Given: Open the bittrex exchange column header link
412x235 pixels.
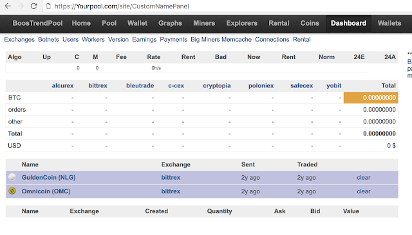Looking at the screenshot, I should coord(98,85).
